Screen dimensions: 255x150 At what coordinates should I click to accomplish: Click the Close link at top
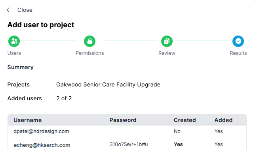tap(25, 10)
